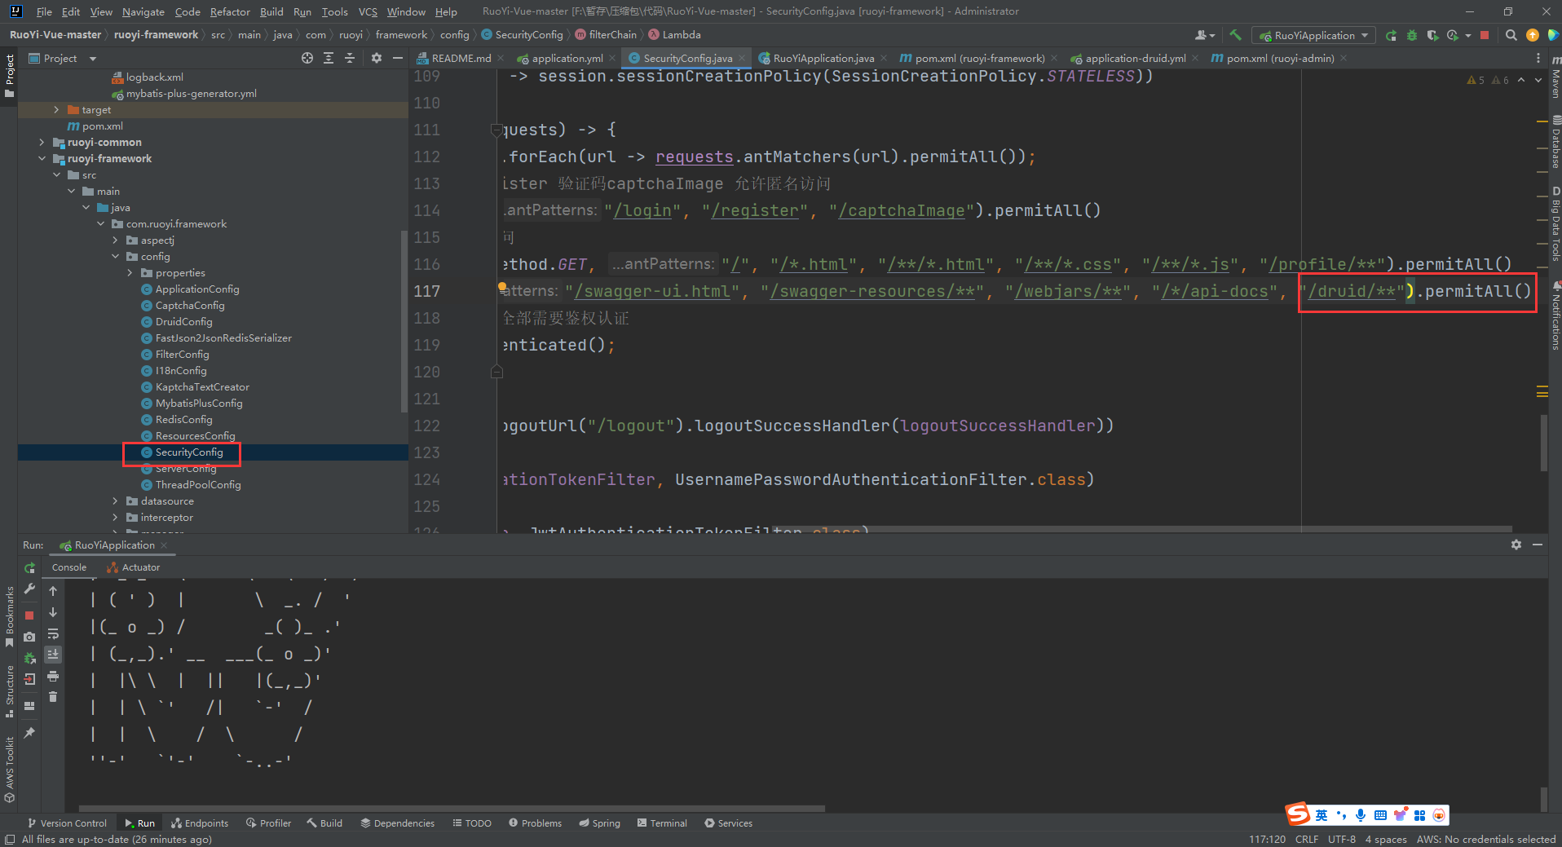Click the Exit arrow icon in Run panel
1562x847 pixels.
(x=30, y=679)
